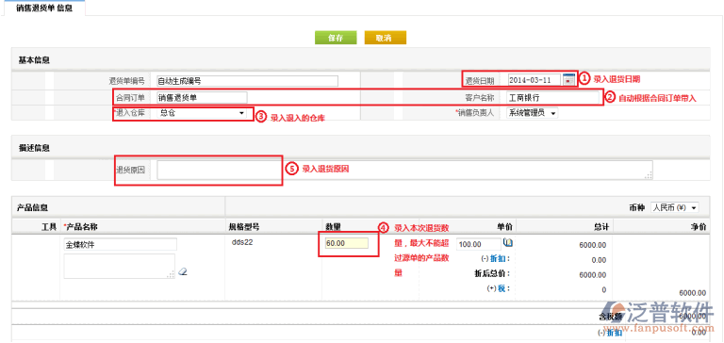Expand the 币种 currency dropdown
This screenshot has height=343, width=724.
[x=675, y=208]
